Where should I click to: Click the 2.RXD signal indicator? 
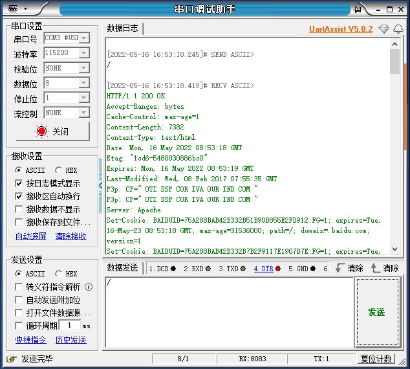tap(197, 269)
